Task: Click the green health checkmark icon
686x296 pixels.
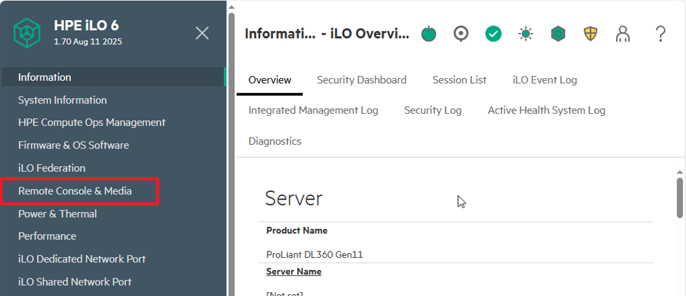Action: [493, 34]
